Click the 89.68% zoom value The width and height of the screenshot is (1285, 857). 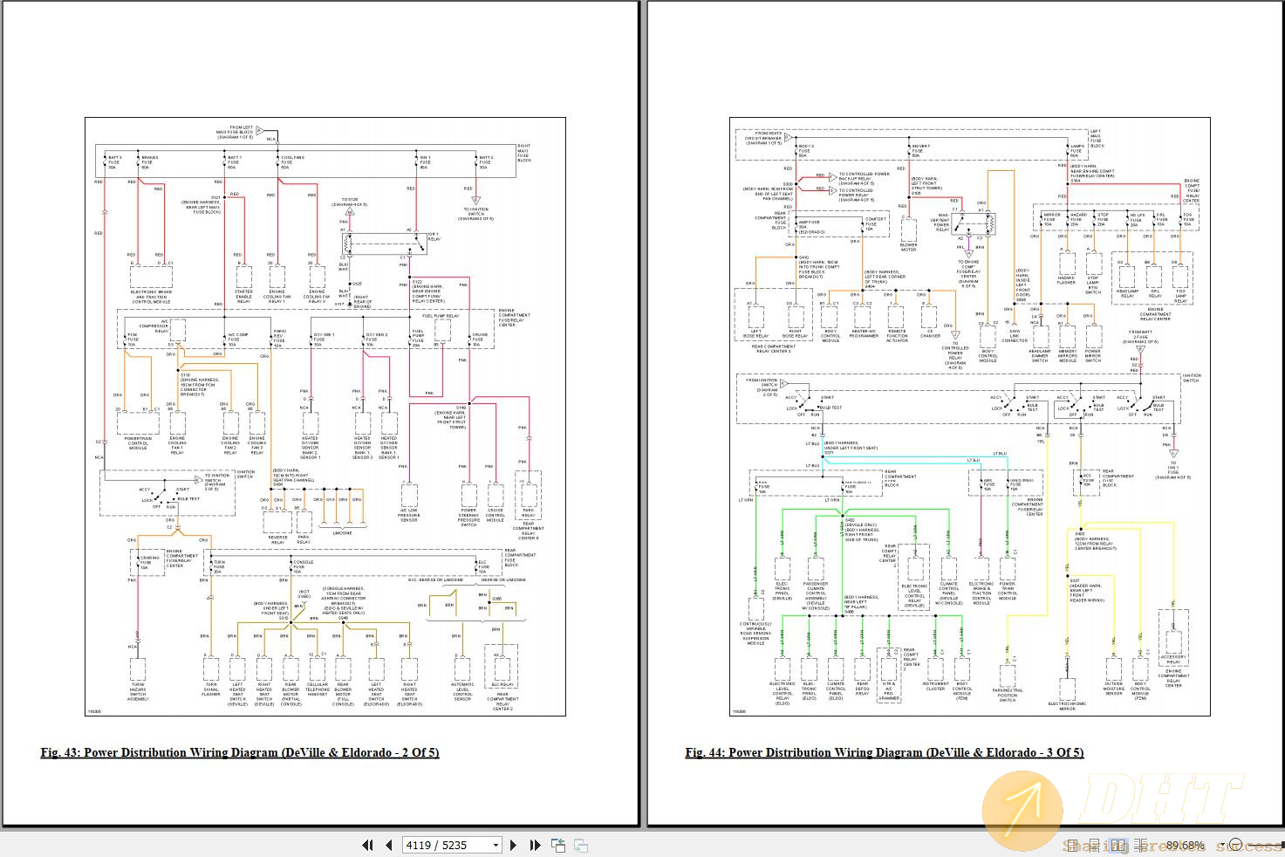1186,846
